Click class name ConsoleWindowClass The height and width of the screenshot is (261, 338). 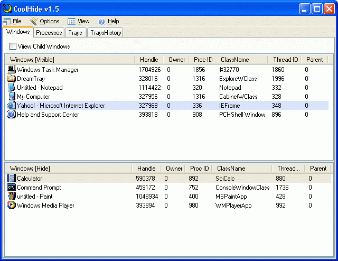(242, 188)
